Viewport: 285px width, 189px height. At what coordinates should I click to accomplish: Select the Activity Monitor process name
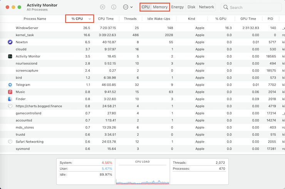(x=28, y=56)
